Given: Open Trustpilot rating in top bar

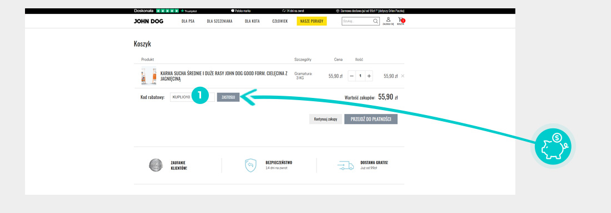Looking at the screenshot, I should click(165, 11).
